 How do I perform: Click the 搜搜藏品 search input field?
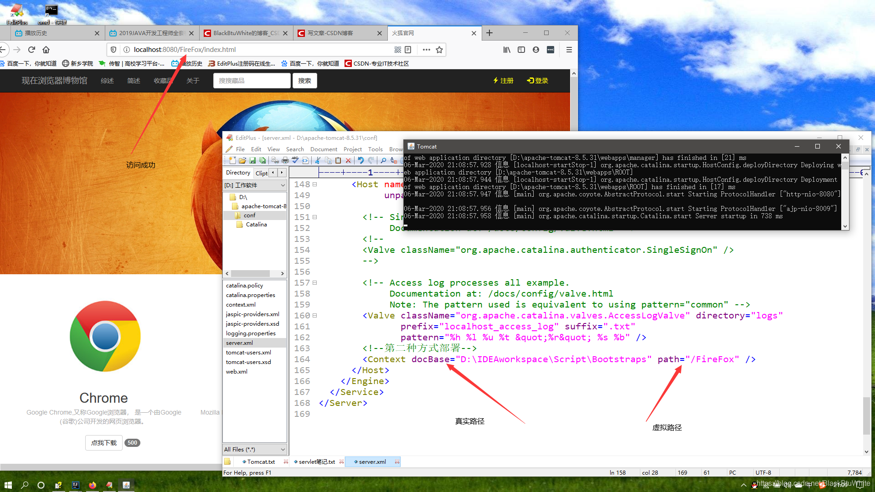point(252,81)
